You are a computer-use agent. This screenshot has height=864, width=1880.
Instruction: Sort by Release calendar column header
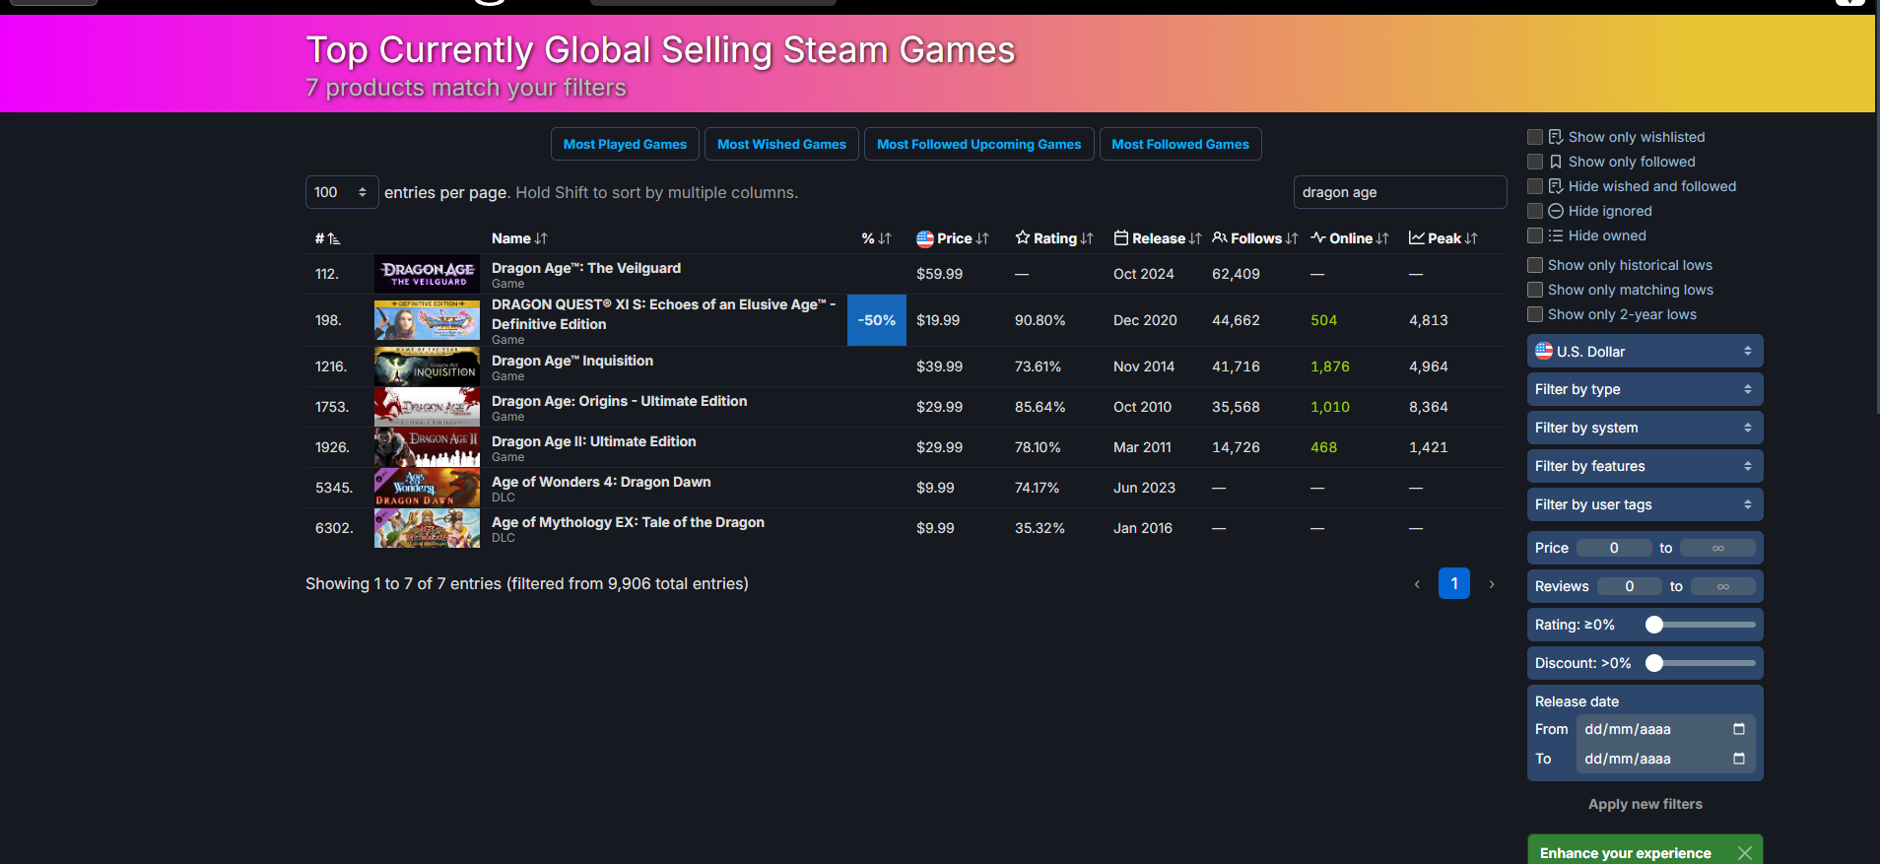pos(1157,238)
